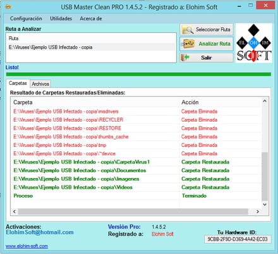
Task: Click the magnifier icon on Seleccionar Ruta
Action: (188, 30)
